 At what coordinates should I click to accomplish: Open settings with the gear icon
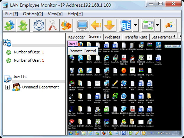point(39,25)
